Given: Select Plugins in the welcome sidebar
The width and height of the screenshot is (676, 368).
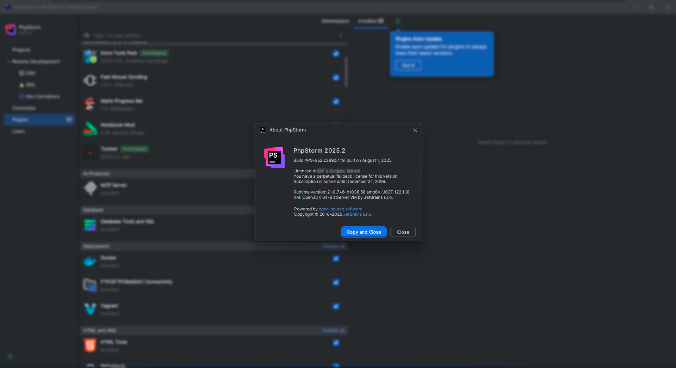Looking at the screenshot, I should click(39, 120).
